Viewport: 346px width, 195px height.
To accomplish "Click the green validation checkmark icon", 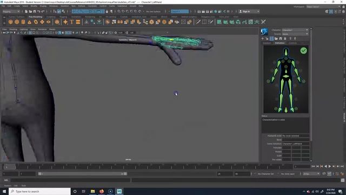I will coord(304,50).
